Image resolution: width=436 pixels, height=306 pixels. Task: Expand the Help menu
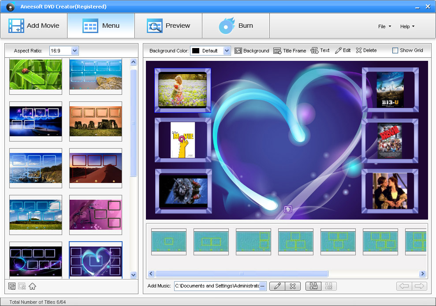coord(407,26)
